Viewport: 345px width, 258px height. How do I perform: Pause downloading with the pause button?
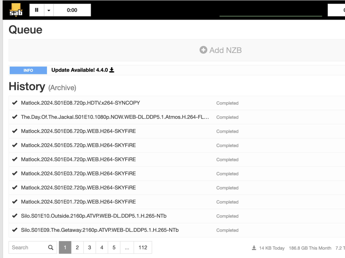37,10
